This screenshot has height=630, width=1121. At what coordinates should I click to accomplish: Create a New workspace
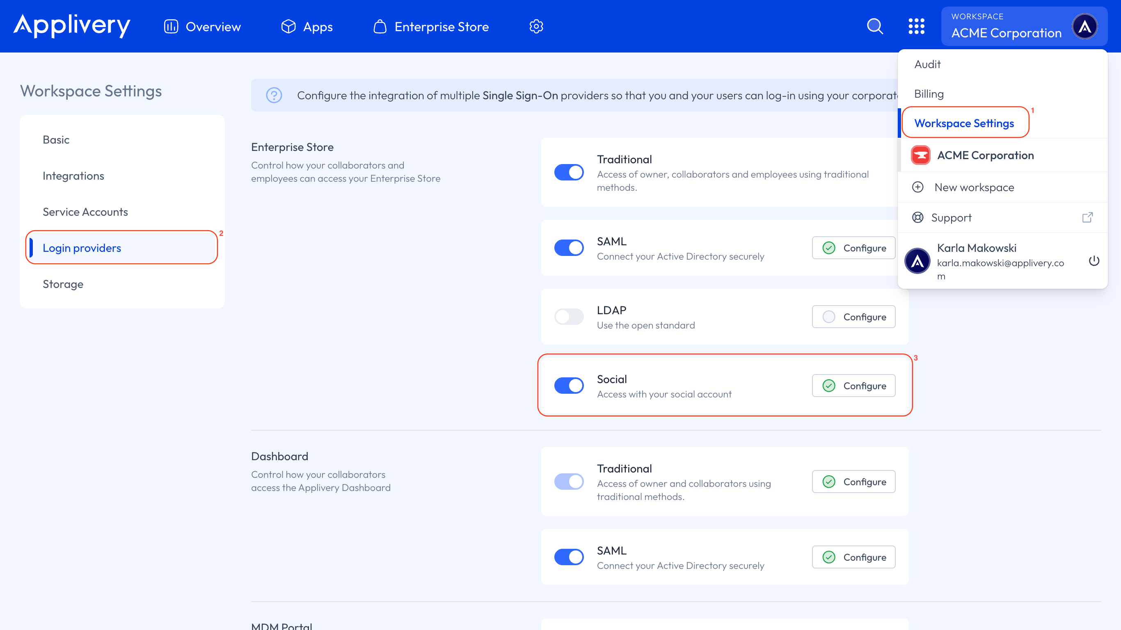point(975,187)
